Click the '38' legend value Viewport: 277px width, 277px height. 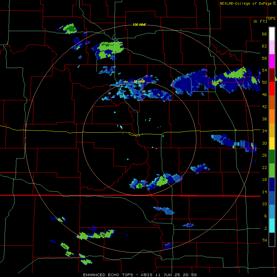pos(264,119)
